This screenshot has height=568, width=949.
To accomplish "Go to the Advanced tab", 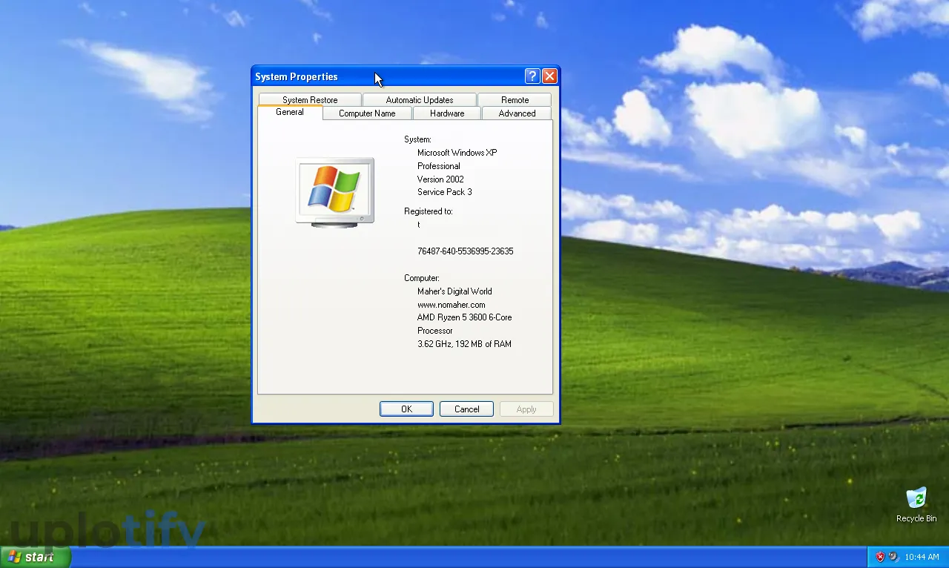I will pyautogui.click(x=517, y=113).
